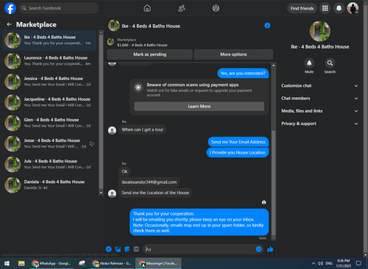This screenshot has height=269, width=368.
Task: Open More options for the listing
Action: click(233, 54)
